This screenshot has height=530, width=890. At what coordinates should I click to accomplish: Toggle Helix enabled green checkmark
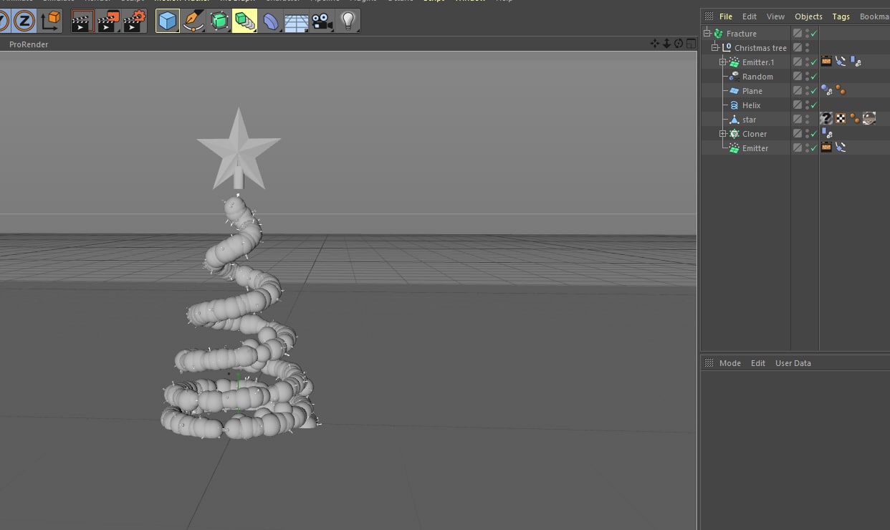click(x=814, y=105)
